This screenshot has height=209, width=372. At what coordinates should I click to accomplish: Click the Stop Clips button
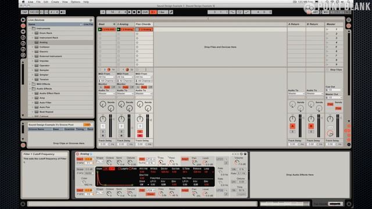334,70
